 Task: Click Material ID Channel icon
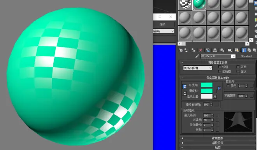(229, 50)
